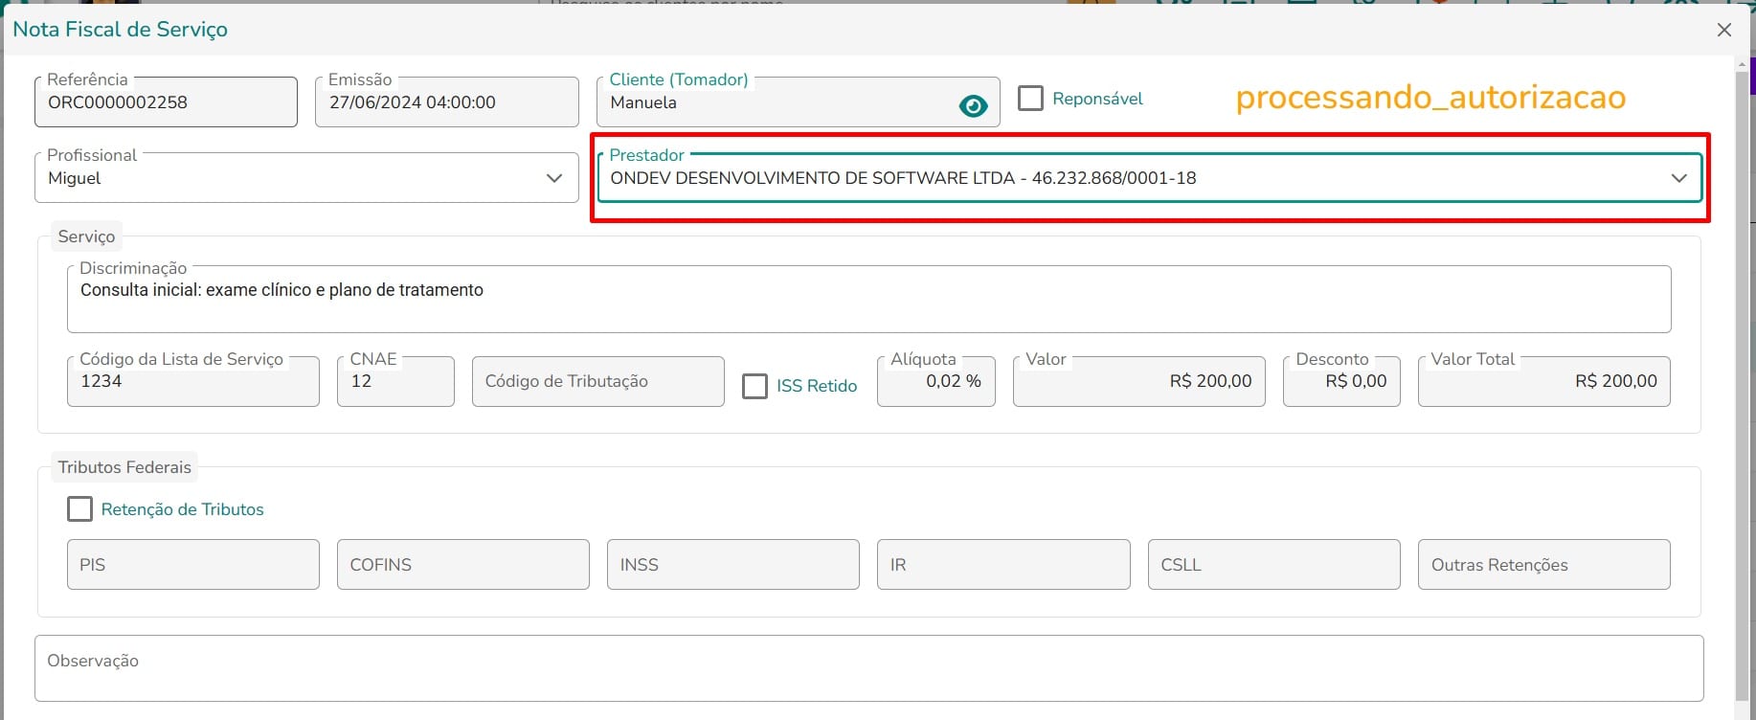Click the Alíquota percentage field
The image size is (1756, 720).
(935, 381)
